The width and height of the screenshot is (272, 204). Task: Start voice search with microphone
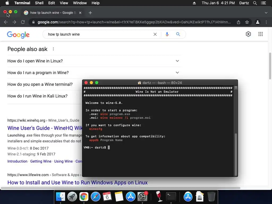pyautogui.click(x=167, y=34)
